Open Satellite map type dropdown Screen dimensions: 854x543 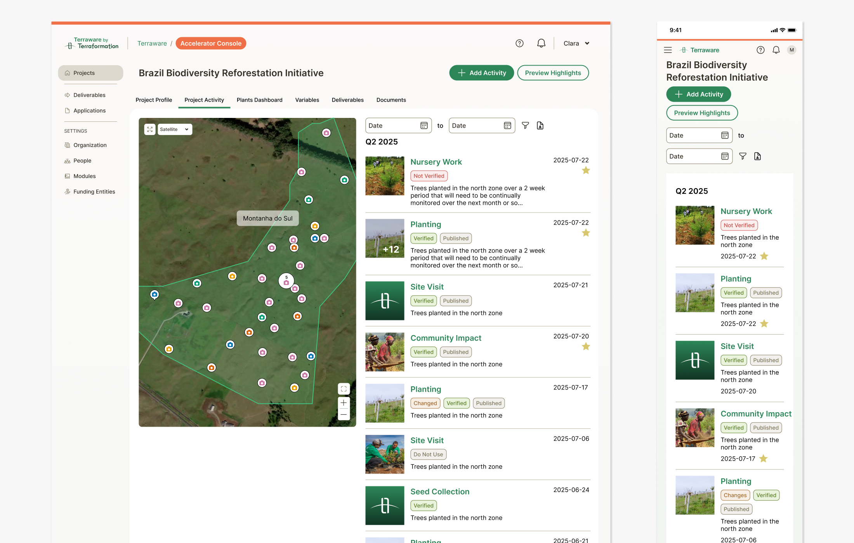coord(175,130)
